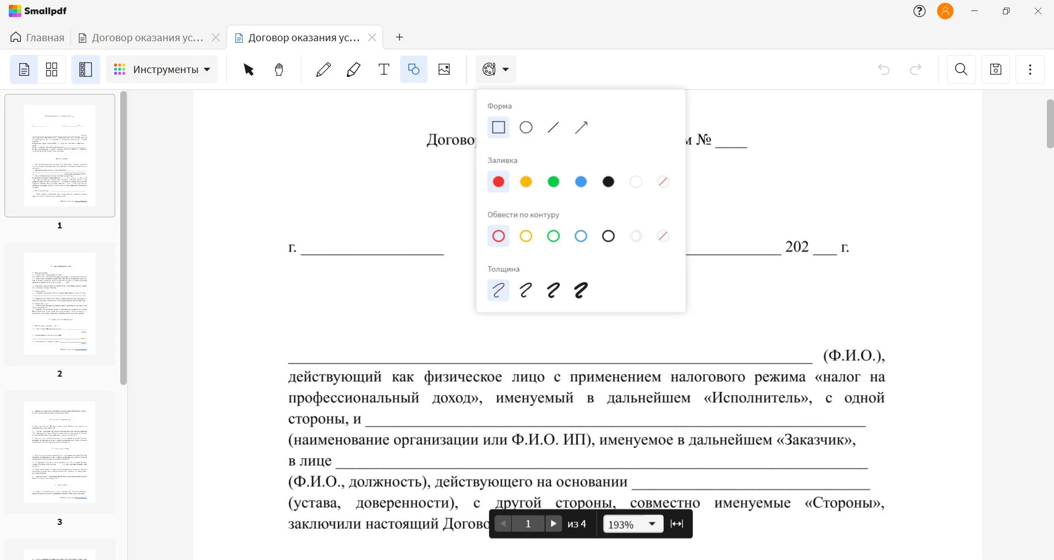Select the pencil drawing tool
Viewport: 1054px width, 560px height.
pos(323,69)
